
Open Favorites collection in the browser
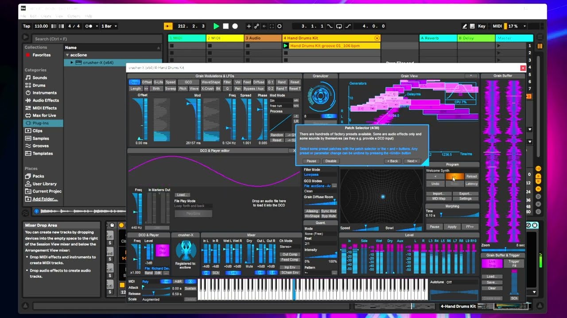[x=41, y=55]
